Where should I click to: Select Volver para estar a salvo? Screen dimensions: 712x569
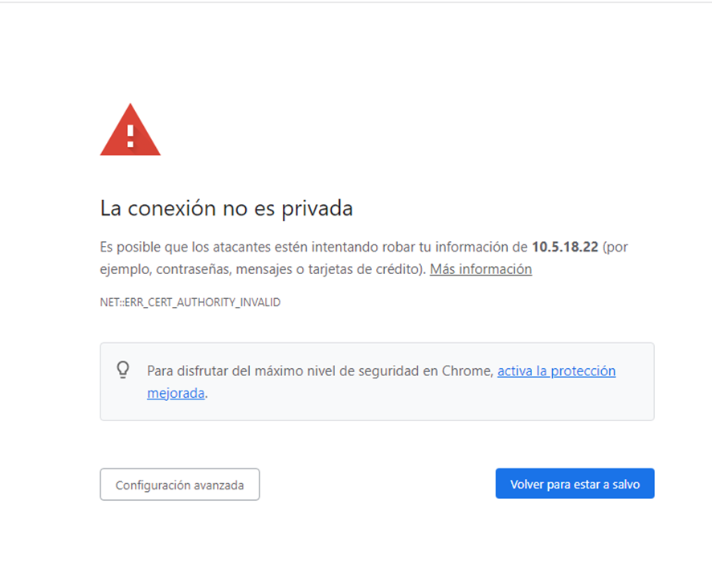(575, 484)
